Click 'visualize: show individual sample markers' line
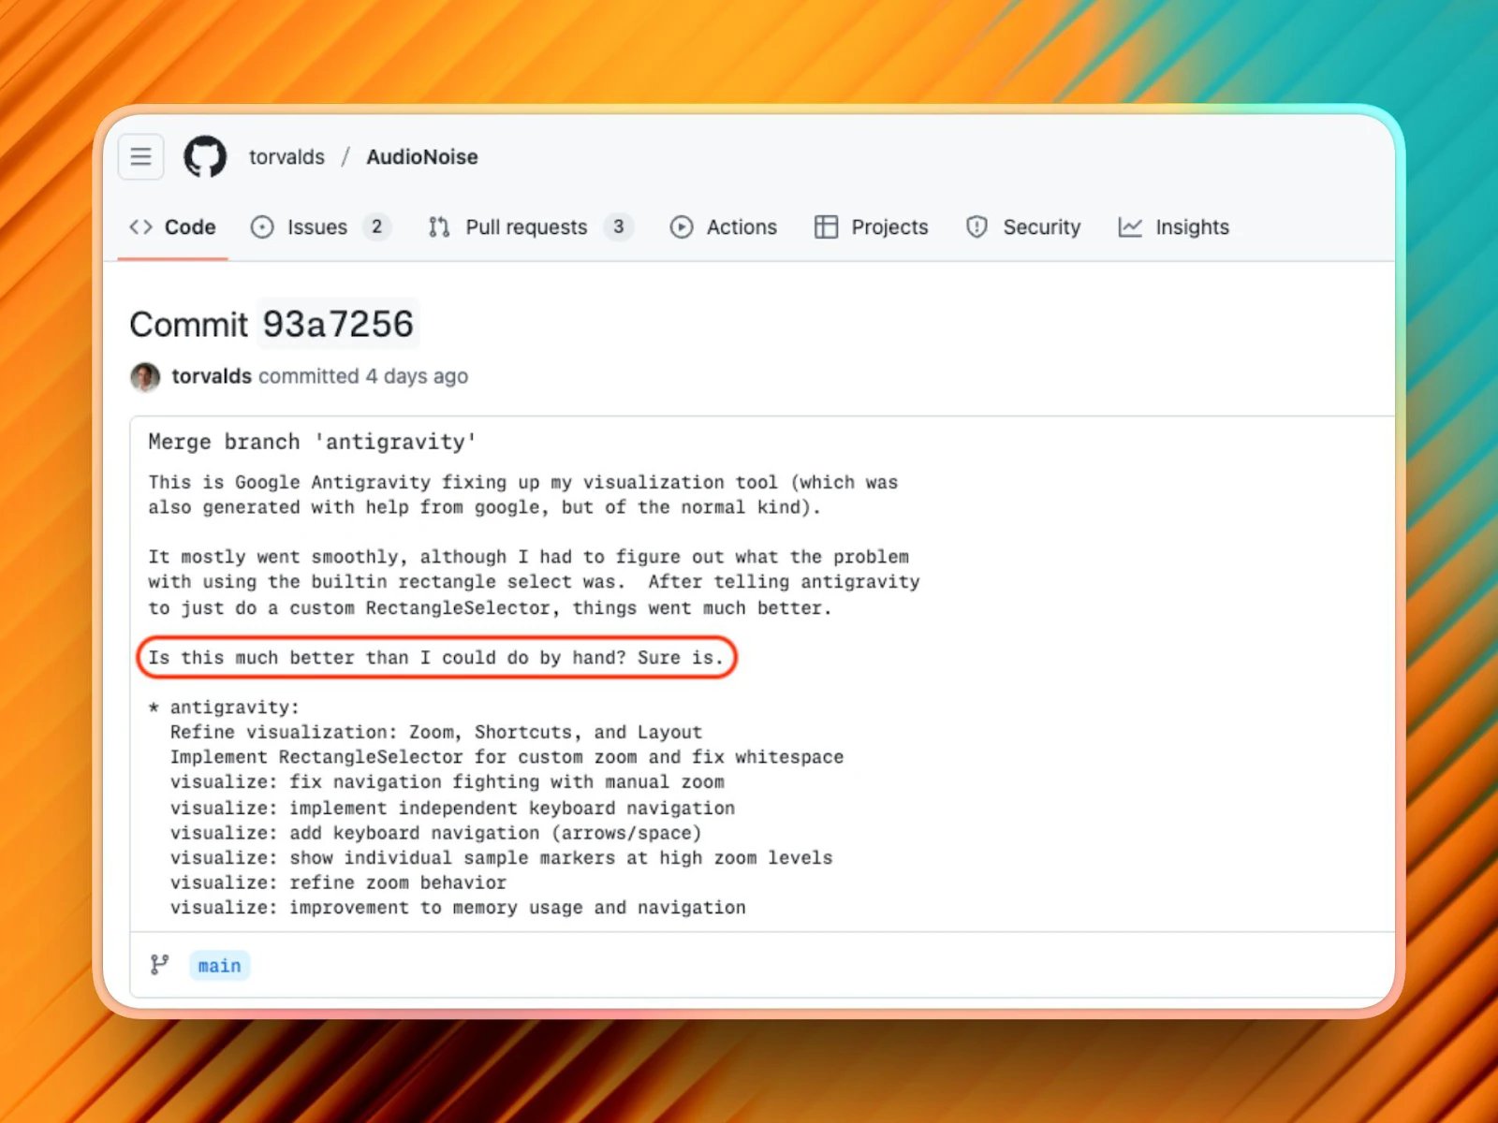 click(501, 857)
